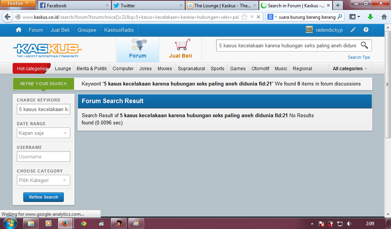Click the Search Tips link
This screenshot has width=391, height=229.
coord(359,57)
